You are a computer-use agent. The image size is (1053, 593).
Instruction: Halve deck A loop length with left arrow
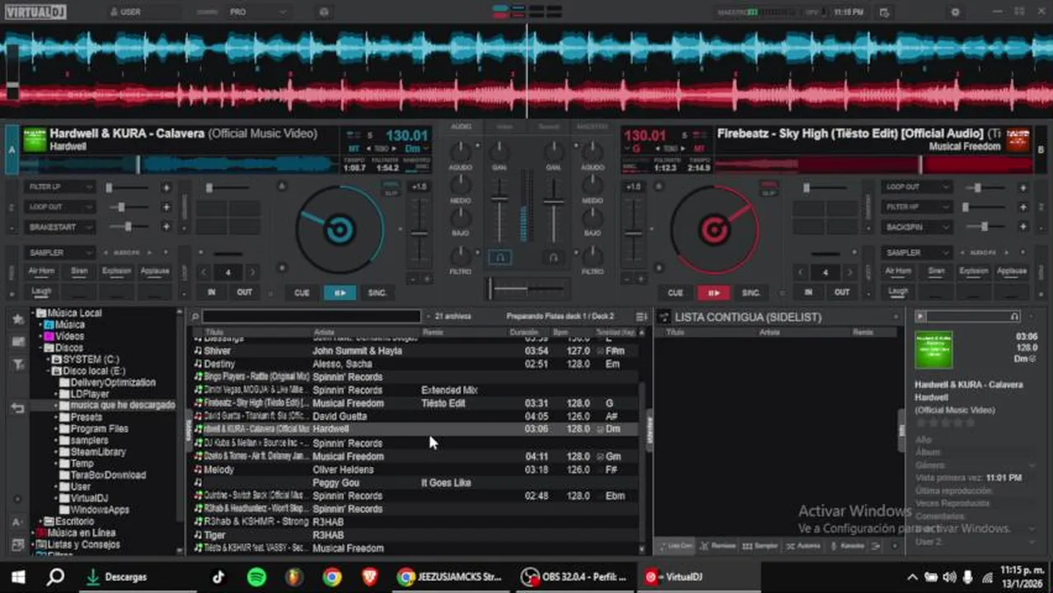coord(204,272)
